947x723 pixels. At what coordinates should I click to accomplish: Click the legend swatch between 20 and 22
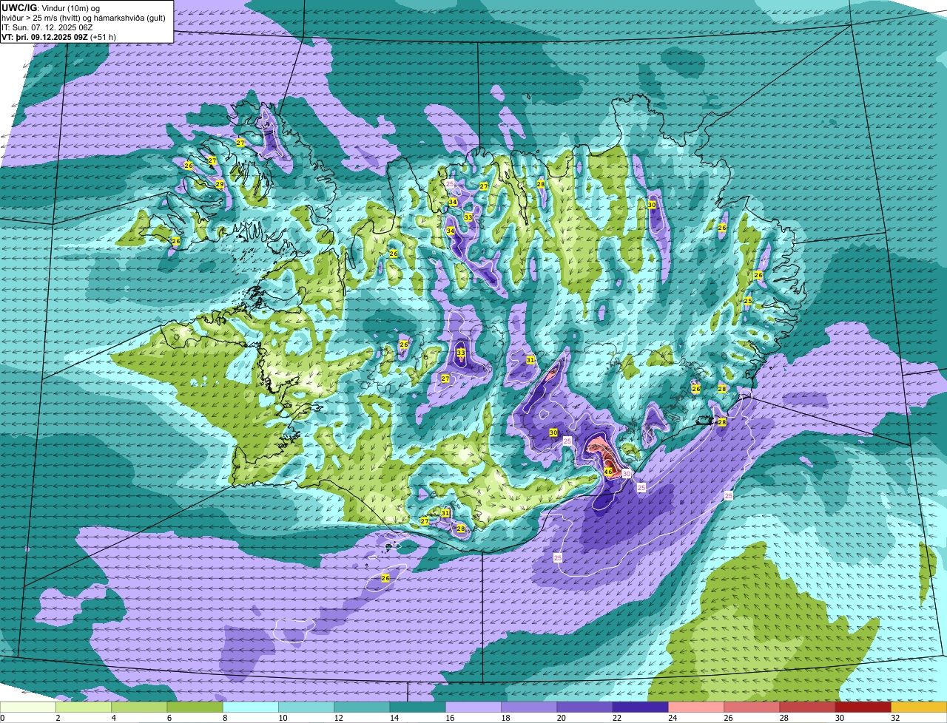(585, 707)
